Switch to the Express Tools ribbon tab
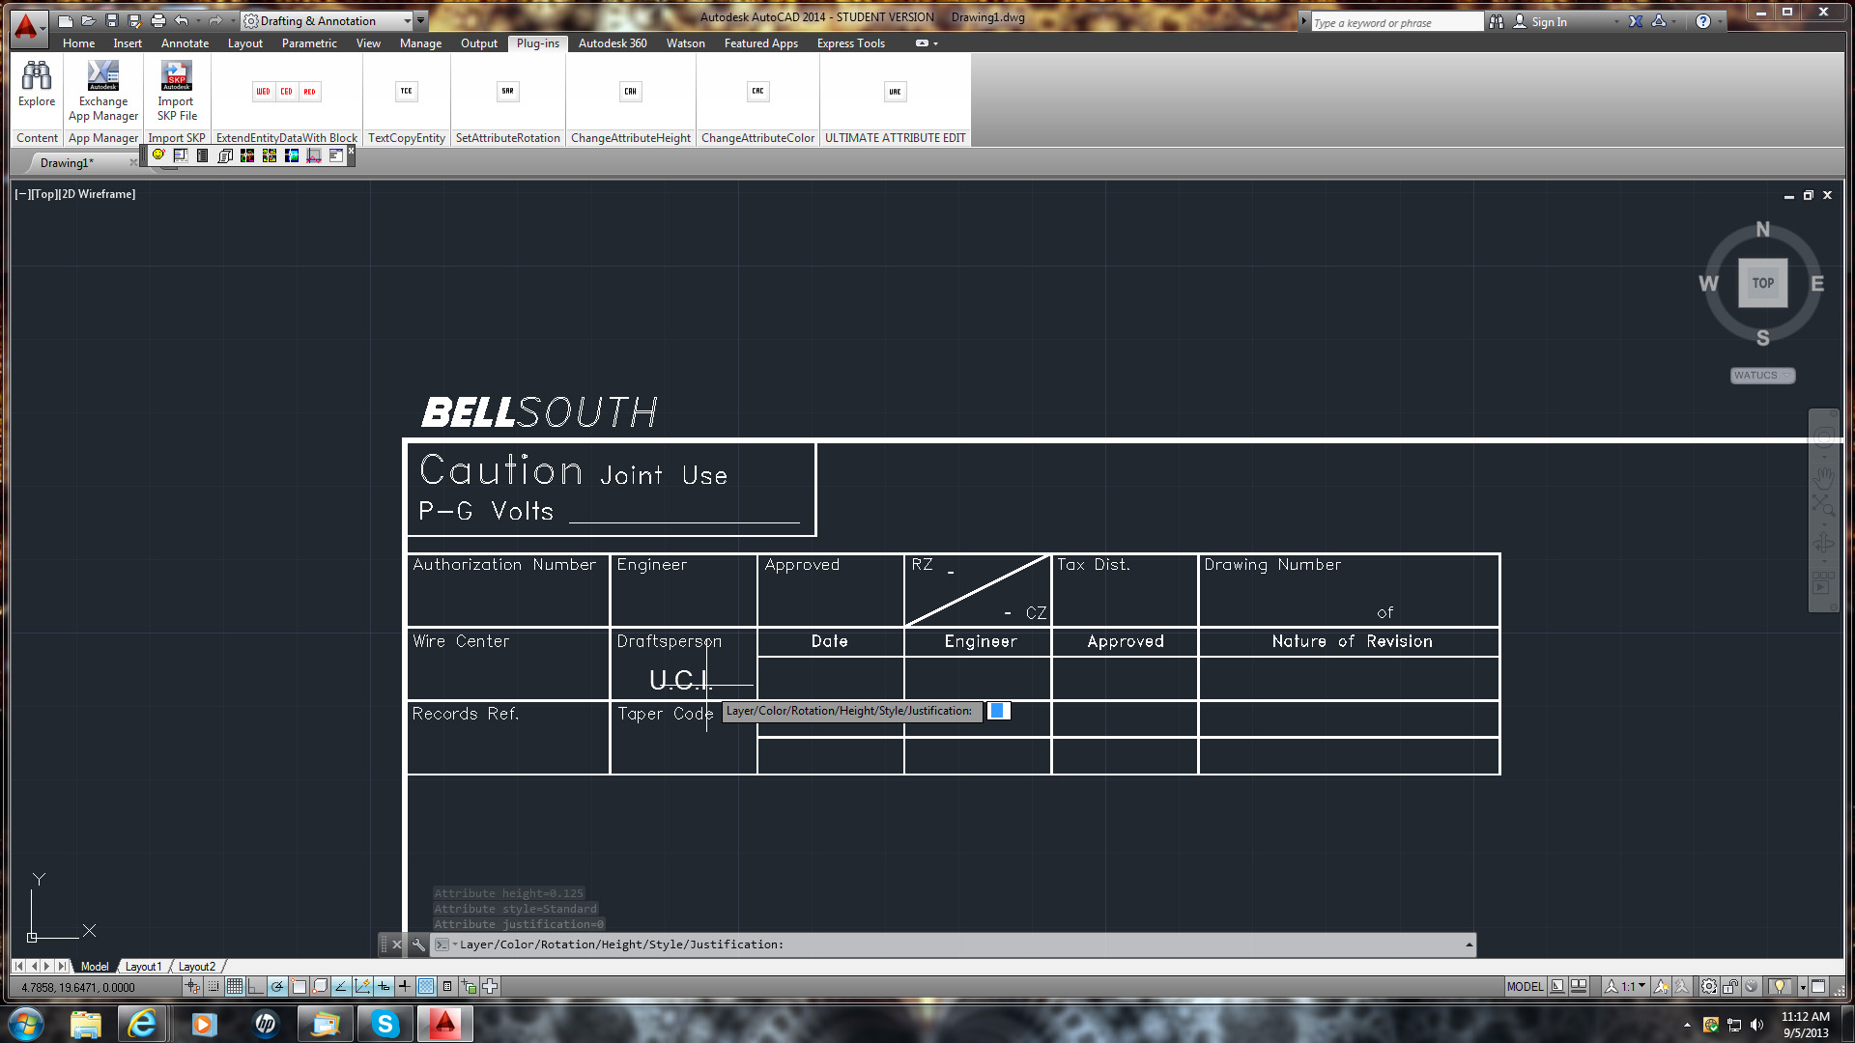 pos(850,43)
